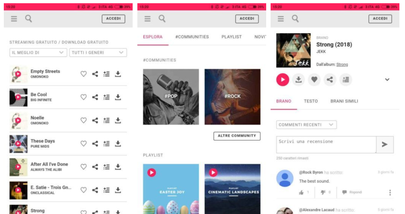405x214 pixels.
Task: Download the These Days track
Action: 118,144
